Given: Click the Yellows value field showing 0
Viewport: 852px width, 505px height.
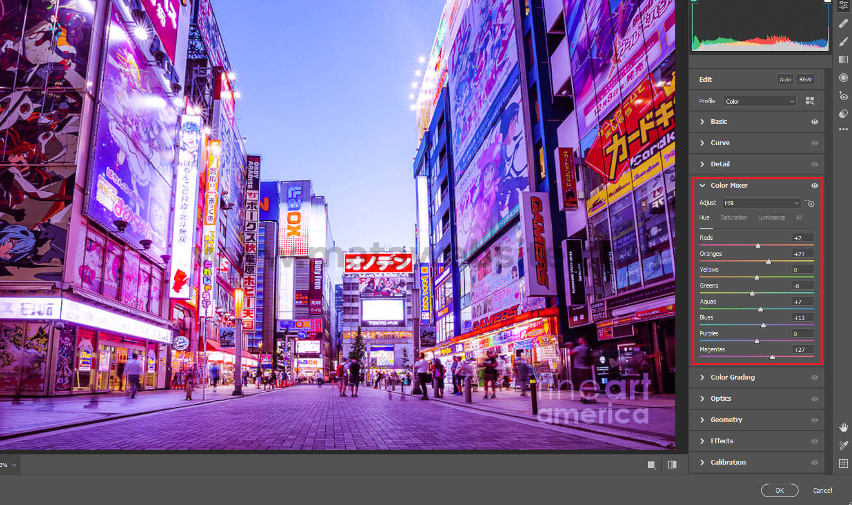Looking at the screenshot, I should tap(802, 270).
